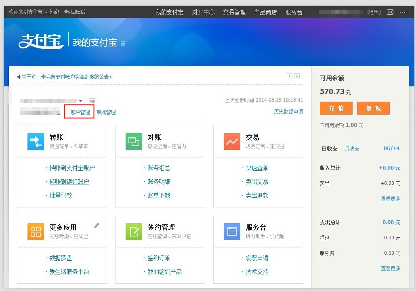Viewport: 416px width, 291px height.
Task: Click the account card icon beside the username
Action: [92, 101]
